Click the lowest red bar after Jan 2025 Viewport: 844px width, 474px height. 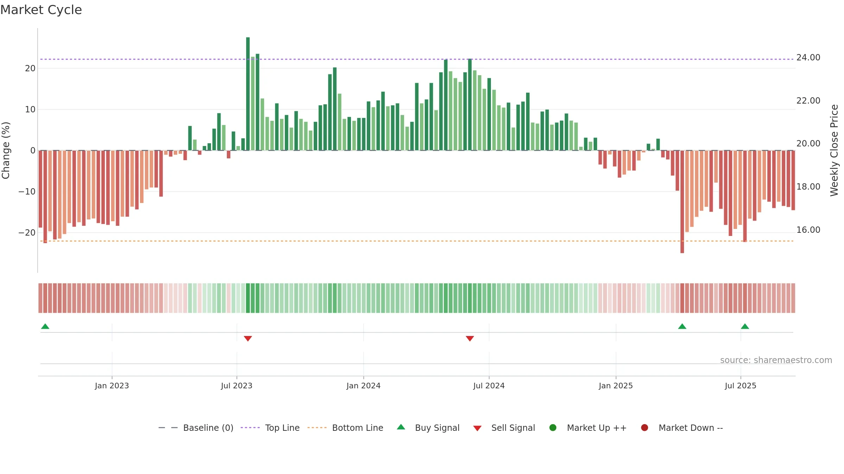(x=682, y=202)
